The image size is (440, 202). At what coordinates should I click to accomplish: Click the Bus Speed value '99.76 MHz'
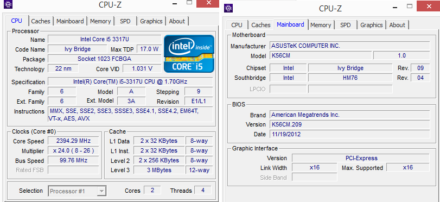coord(74,160)
